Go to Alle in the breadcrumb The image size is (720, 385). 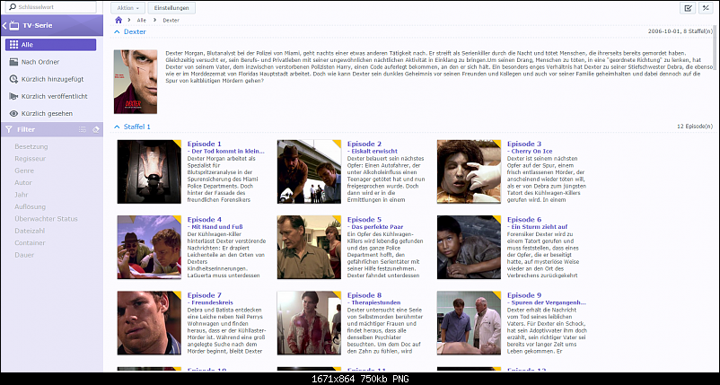pyautogui.click(x=142, y=20)
